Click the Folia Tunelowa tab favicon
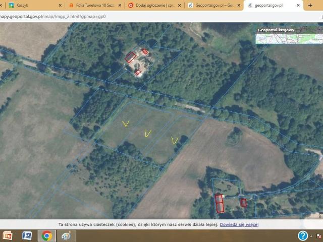 71,6
